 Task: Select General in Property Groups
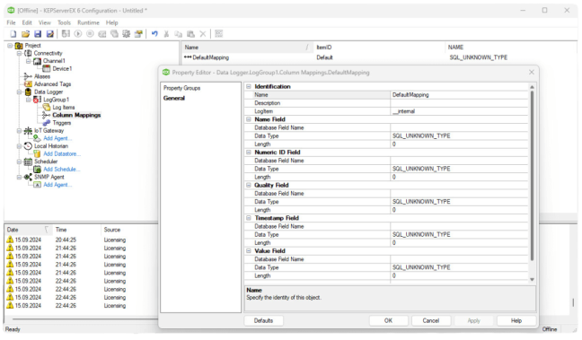pyautogui.click(x=174, y=99)
